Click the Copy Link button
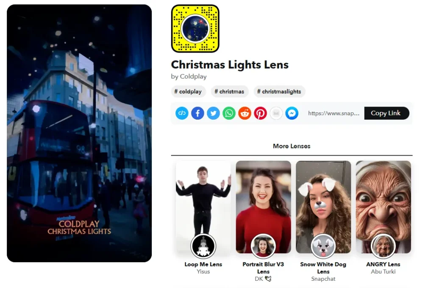 click(387, 113)
